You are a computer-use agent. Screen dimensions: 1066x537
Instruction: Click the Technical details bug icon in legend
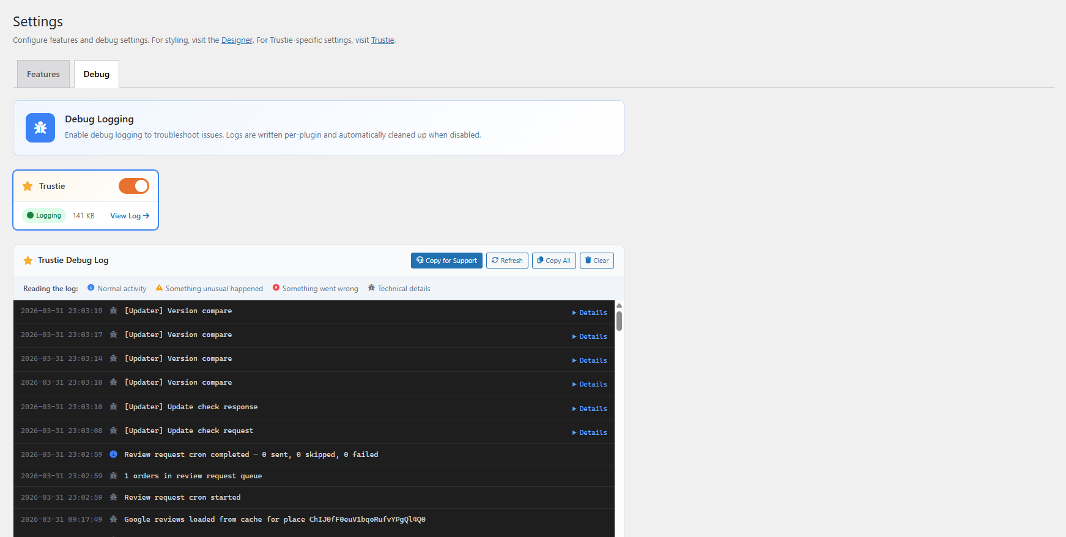coord(371,287)
